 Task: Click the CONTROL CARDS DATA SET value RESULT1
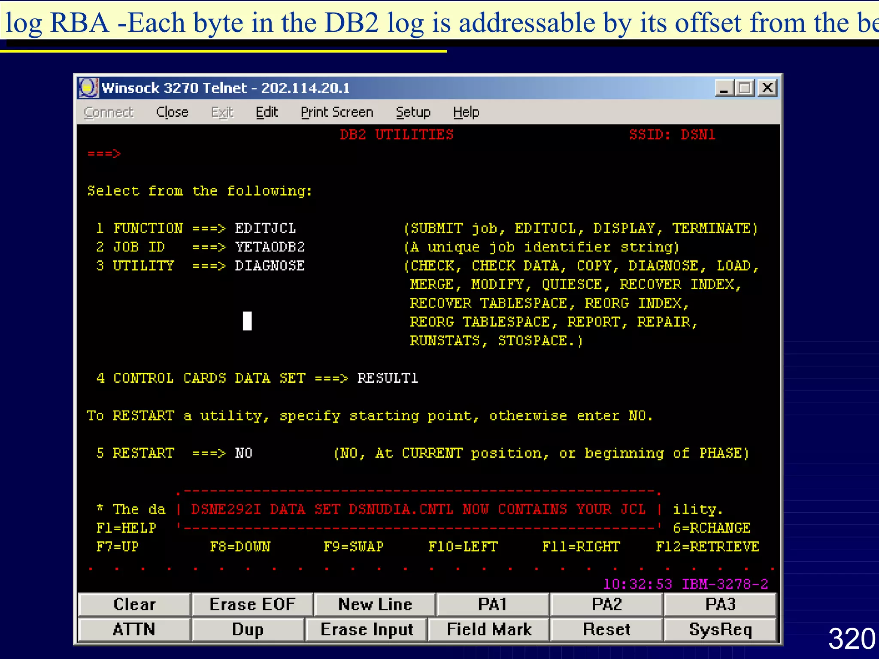click(x=388, y=378)
